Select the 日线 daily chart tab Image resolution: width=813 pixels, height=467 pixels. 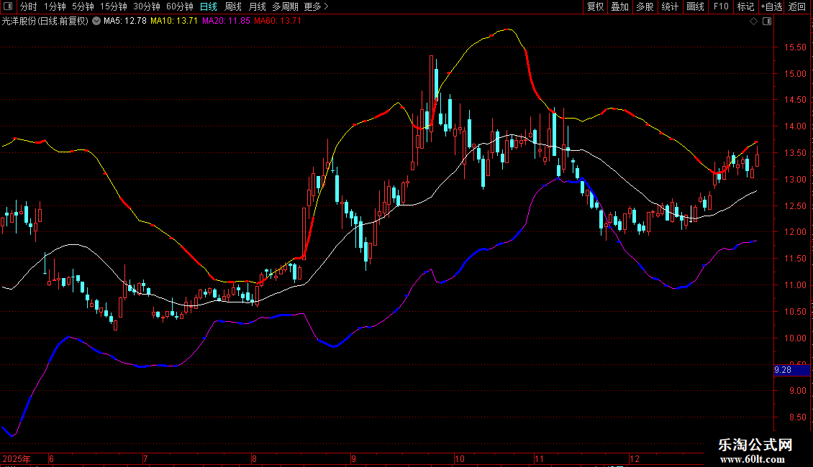(x=209, y=6)
